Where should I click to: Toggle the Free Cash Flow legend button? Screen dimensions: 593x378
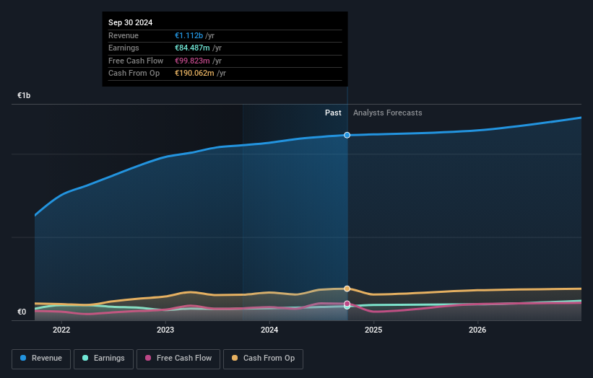(178, 359)
